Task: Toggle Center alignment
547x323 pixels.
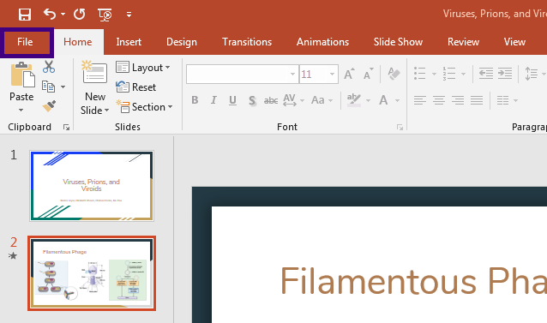Action: [439, 100]
